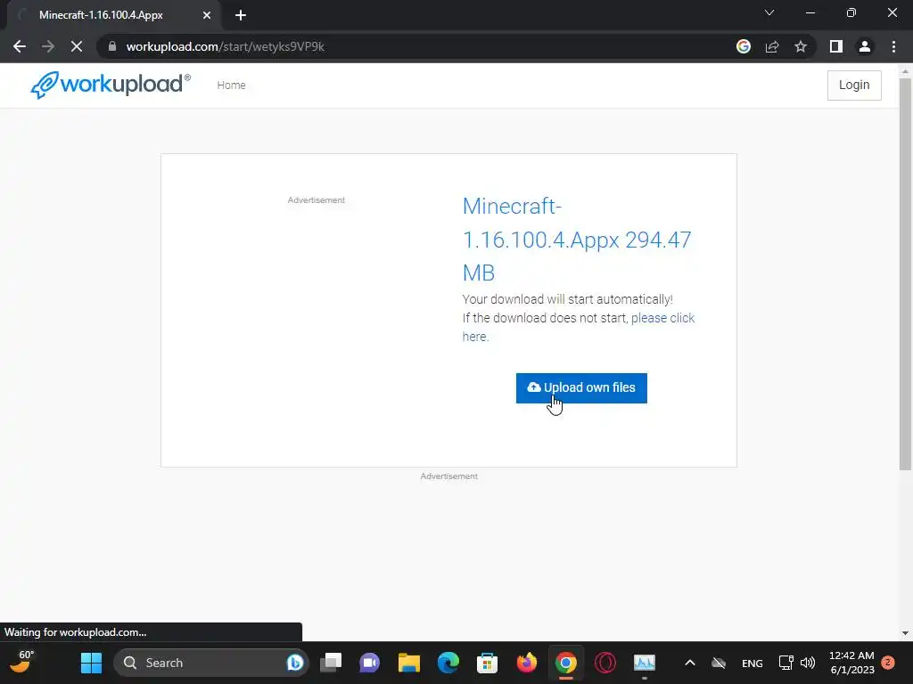Click the Upload own files button
This screenshot has width=913, height=684.
pyautogui.click(x=581, y=388)
